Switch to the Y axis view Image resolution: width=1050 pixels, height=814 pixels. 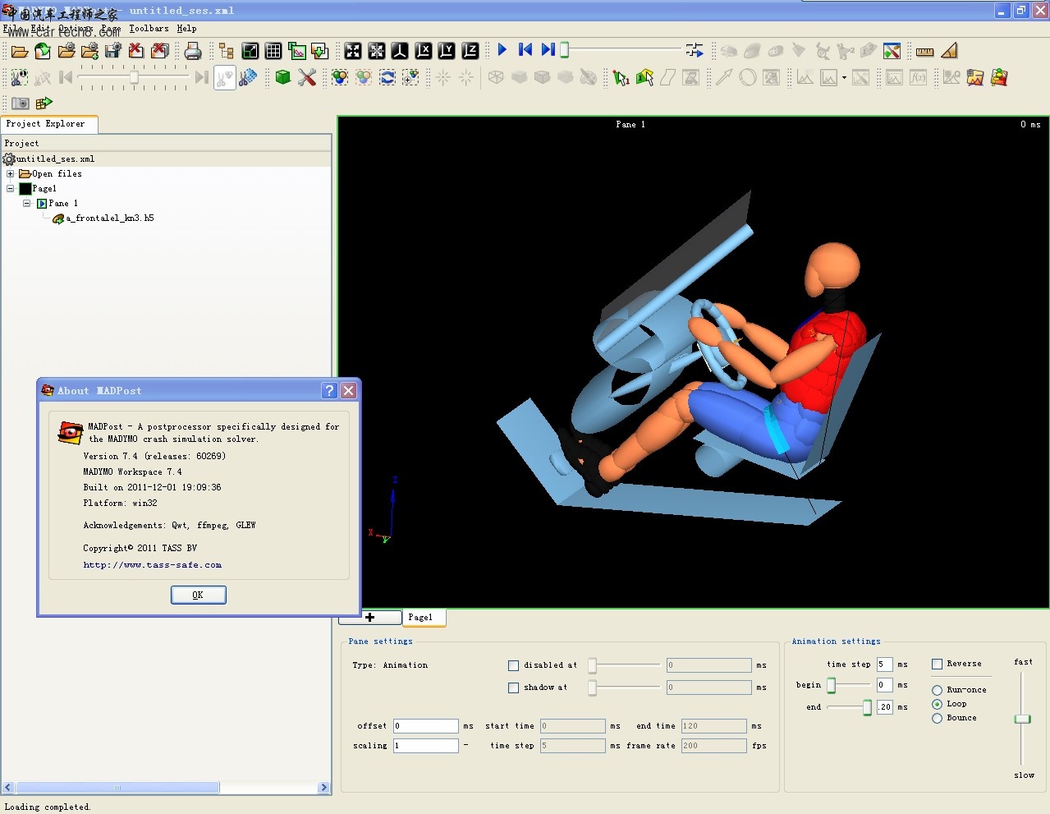[447, 51]
